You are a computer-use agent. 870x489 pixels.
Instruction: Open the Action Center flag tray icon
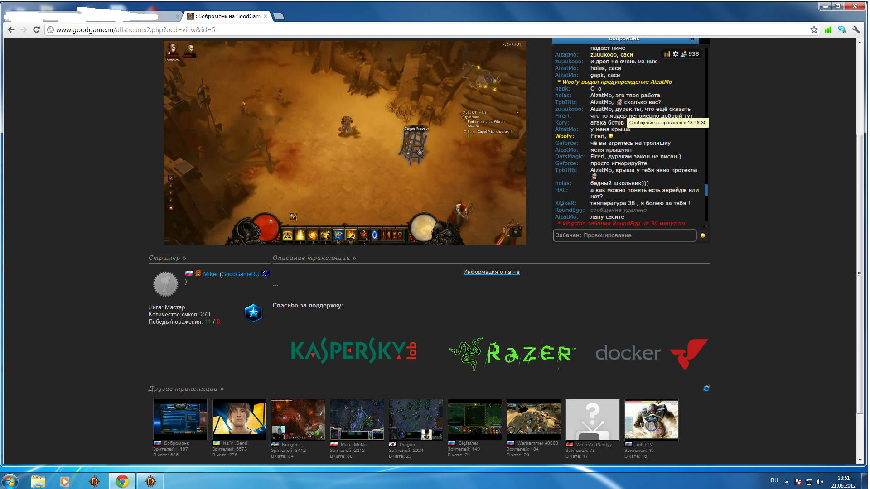(x=798, y=482)
